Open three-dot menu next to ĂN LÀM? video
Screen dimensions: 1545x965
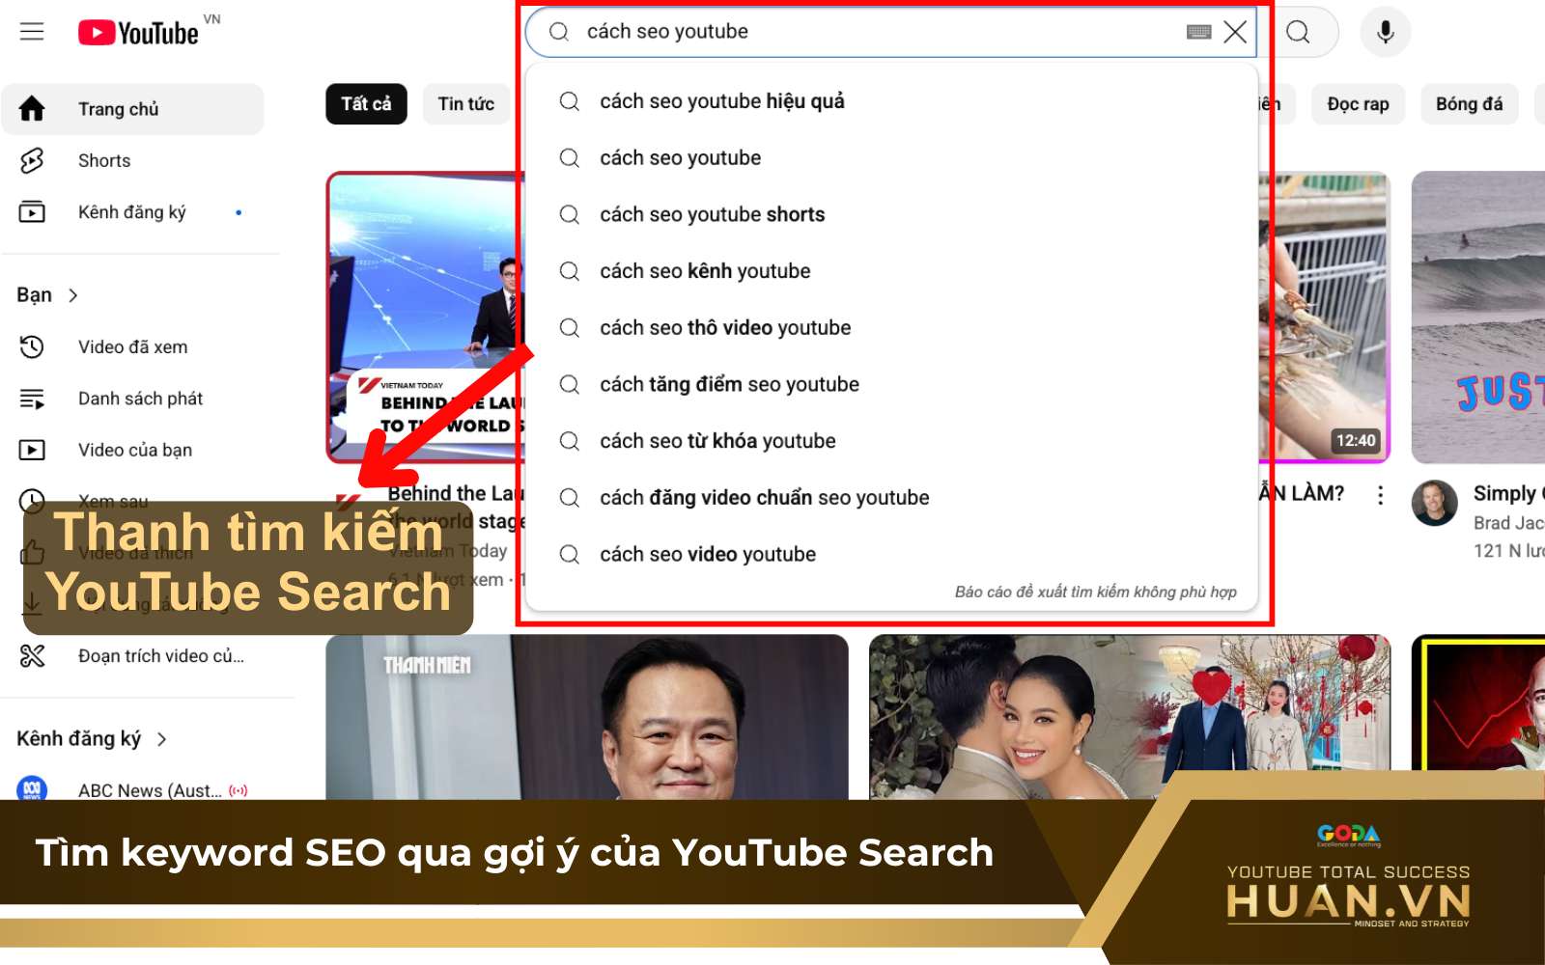tap(1380, 495)
